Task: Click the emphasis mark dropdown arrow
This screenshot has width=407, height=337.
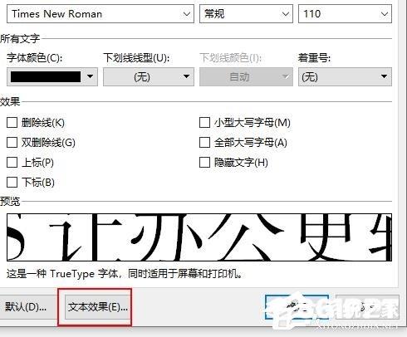Action: pyautogui.click(x=384, y=76)
